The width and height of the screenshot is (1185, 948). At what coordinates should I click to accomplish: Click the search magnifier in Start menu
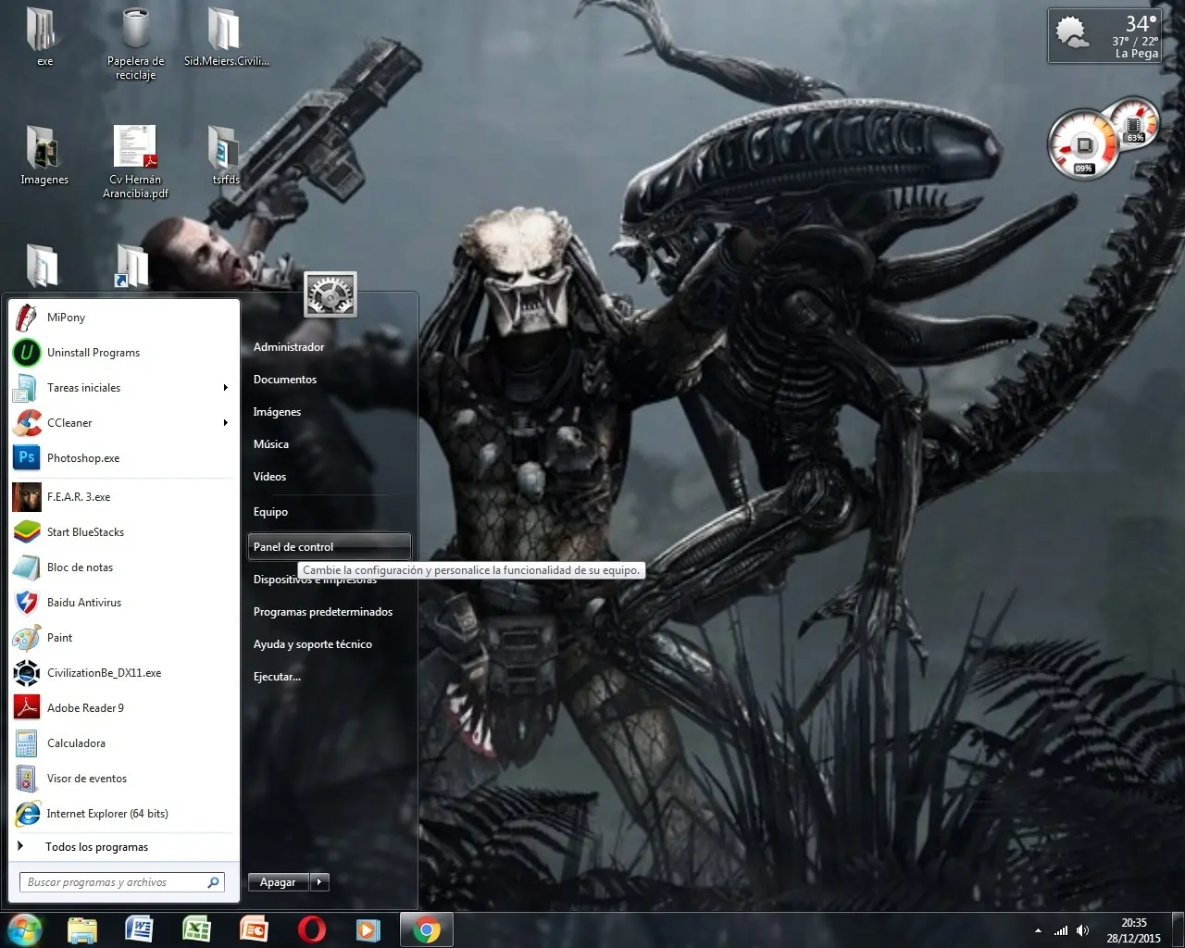click(214, 882)
